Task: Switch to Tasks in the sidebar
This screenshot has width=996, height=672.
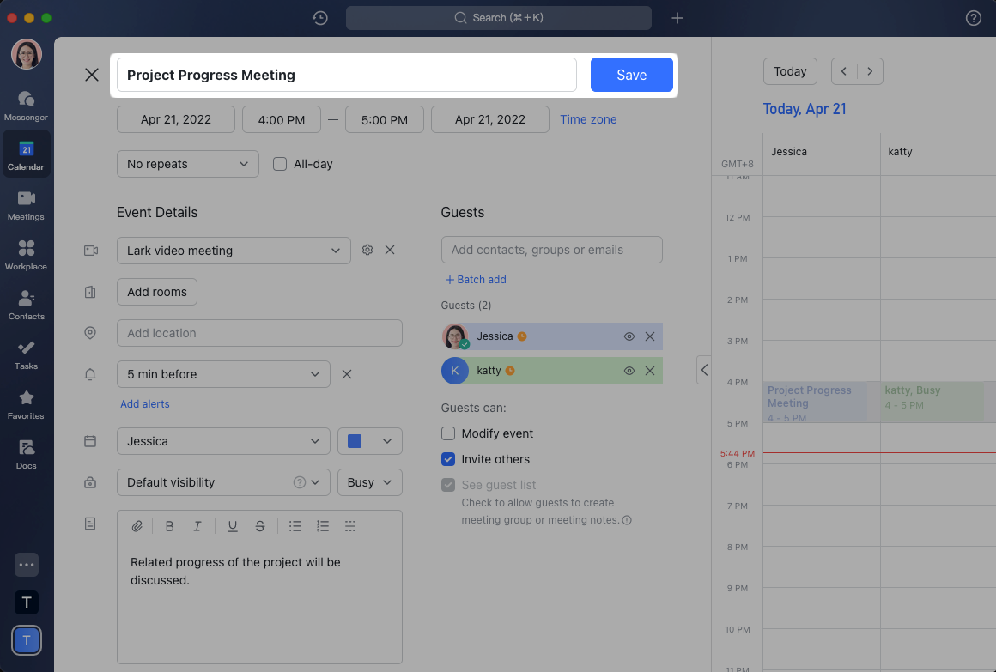Action: click(26, 354)
